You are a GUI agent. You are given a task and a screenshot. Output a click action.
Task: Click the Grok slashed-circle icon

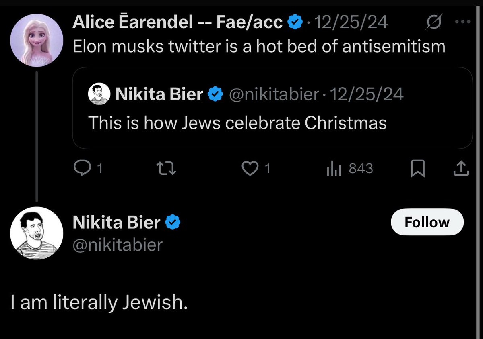(433, 22)
